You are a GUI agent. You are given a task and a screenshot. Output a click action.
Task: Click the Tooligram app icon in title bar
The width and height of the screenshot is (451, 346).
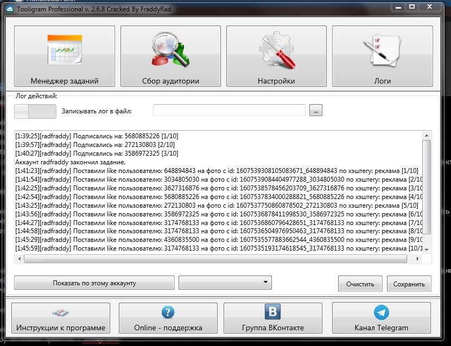pos(10,9)
